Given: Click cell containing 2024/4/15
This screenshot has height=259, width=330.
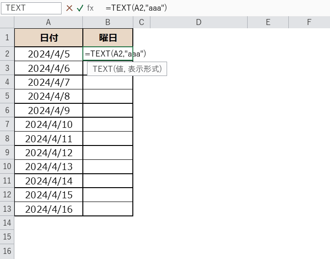Looking at the screenshot, I should click(49, 195).
